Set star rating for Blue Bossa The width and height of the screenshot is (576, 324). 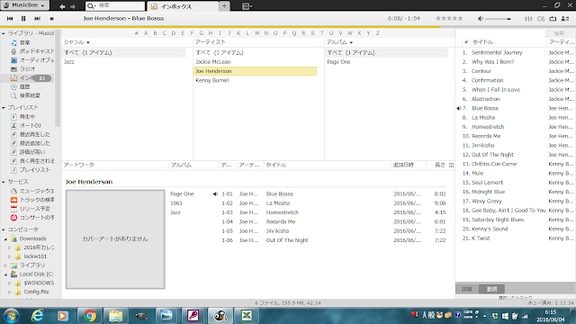pos(449,18)
